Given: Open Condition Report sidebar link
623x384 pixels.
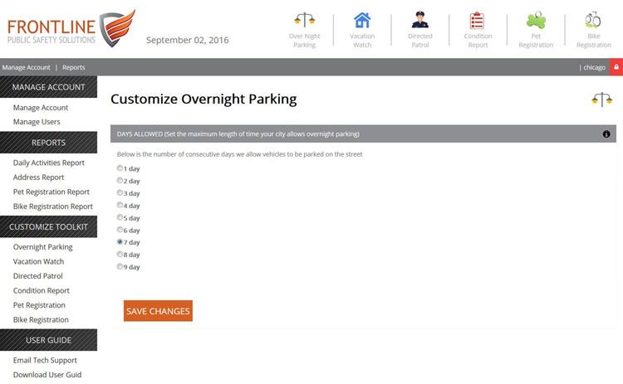Looking at the screenshot, I should click(x=42, y=291).
